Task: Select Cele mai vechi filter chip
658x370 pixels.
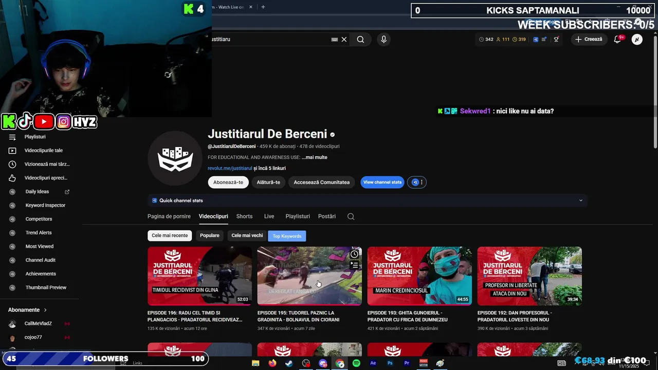Action: 247,235
